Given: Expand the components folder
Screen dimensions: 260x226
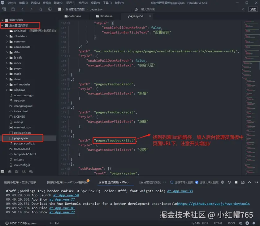Looking at the screenshot, I should coord(7,47).
